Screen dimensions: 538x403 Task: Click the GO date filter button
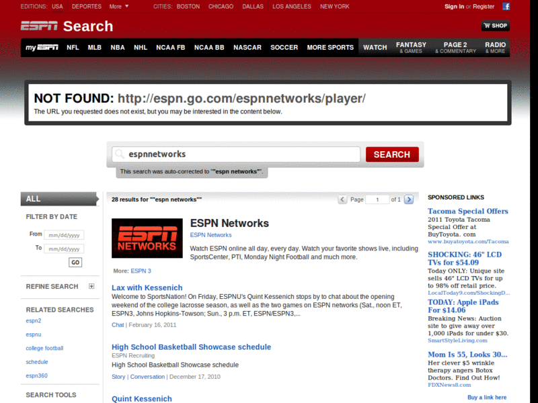pyautogui.click(x=75, y=263)
